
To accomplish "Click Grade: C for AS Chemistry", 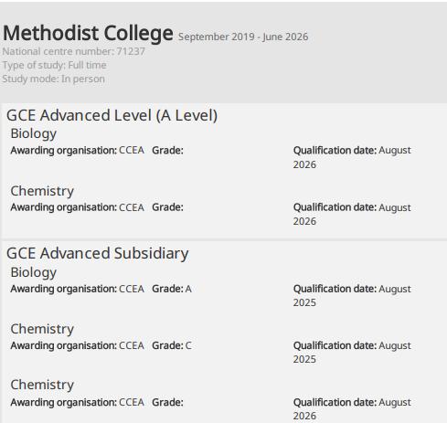I will (172, 345).
